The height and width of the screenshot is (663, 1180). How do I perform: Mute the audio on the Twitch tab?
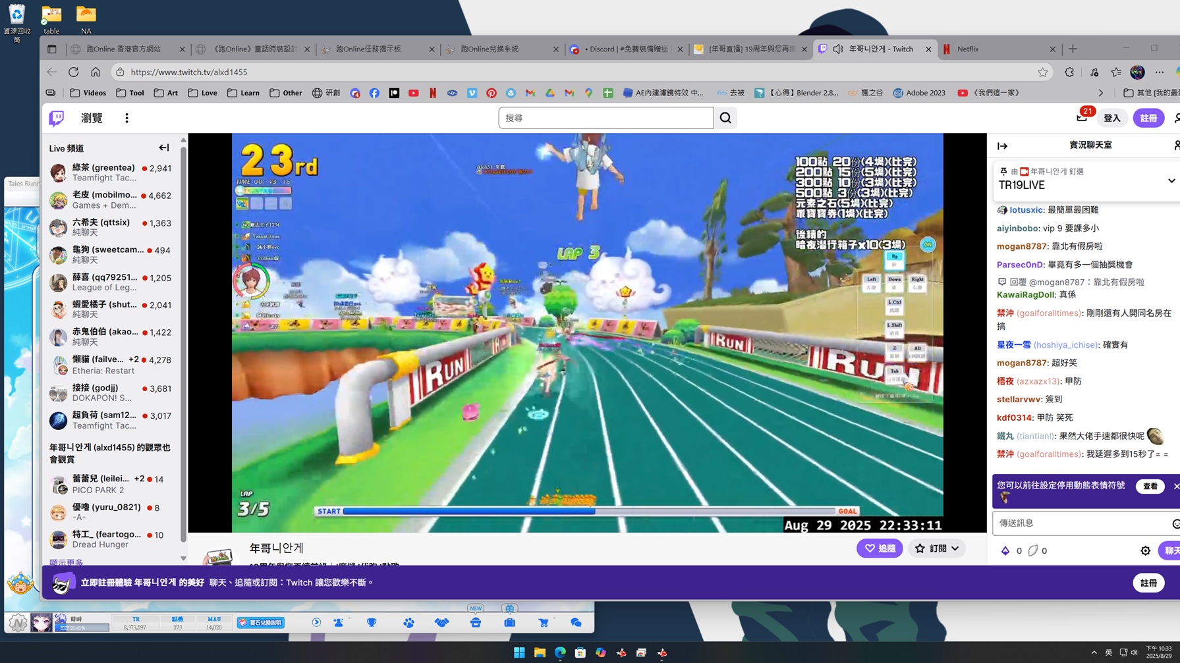pos(838,49)
